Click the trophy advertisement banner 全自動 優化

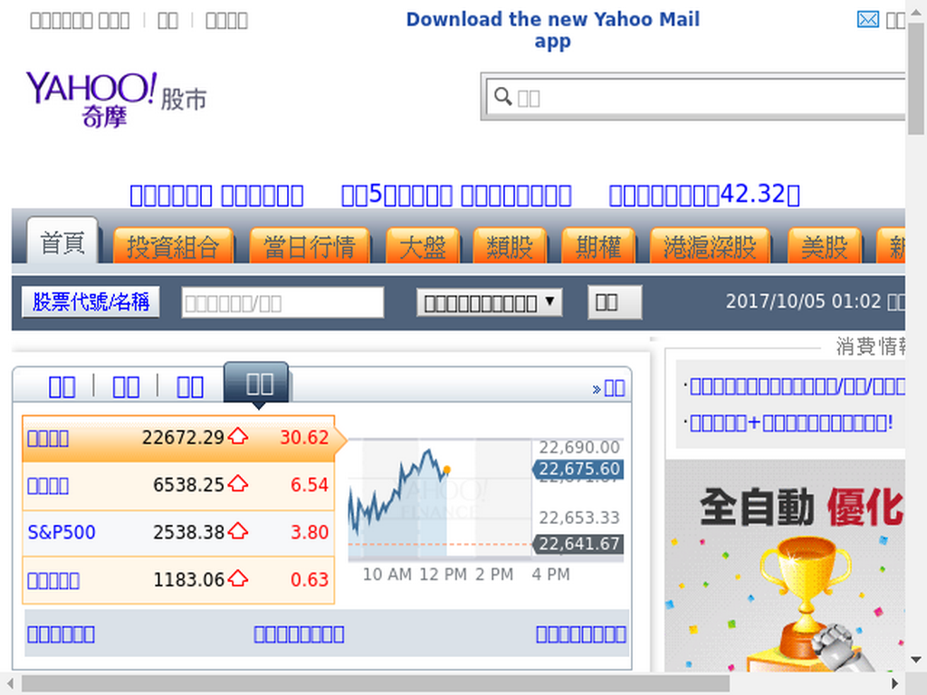click(785, 565)
